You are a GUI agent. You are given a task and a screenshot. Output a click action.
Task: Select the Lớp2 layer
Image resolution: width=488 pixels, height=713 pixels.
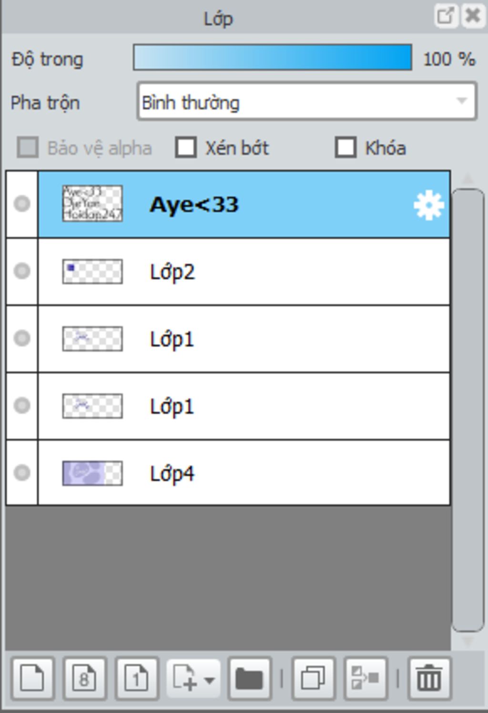click(x=244, y=272)
